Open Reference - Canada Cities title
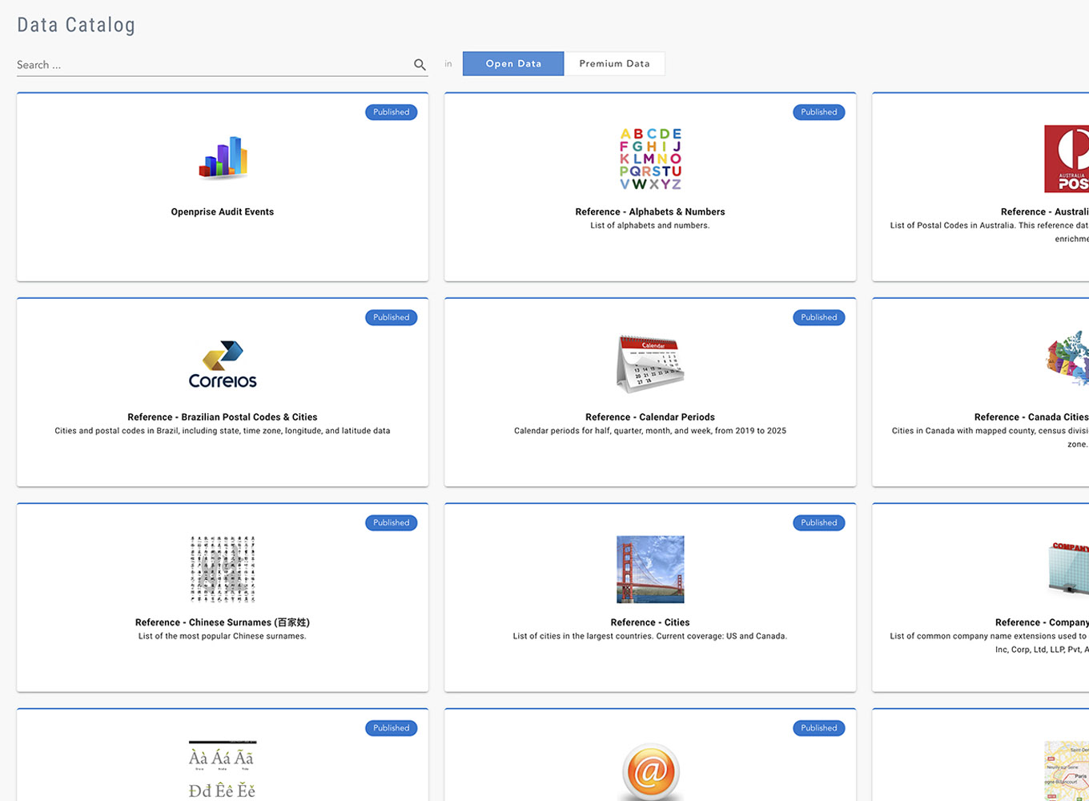This screenshot has width=1089, height=801. point(1031,417)
